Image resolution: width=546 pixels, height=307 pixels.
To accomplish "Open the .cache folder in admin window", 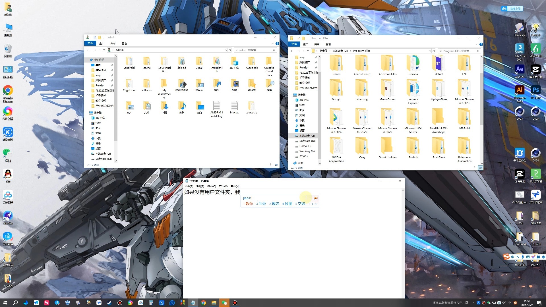I will click(x=147, y=63).
